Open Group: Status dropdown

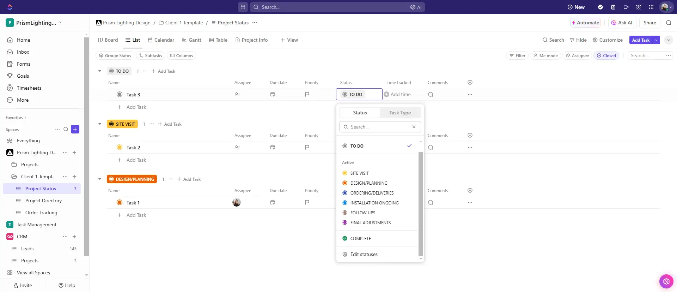(x=115, y=55)
